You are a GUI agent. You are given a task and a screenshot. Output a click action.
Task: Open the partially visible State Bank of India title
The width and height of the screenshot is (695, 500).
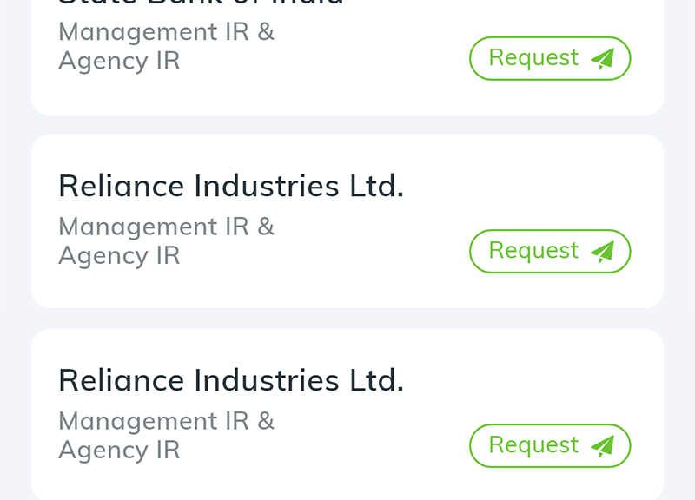[201, 3]
